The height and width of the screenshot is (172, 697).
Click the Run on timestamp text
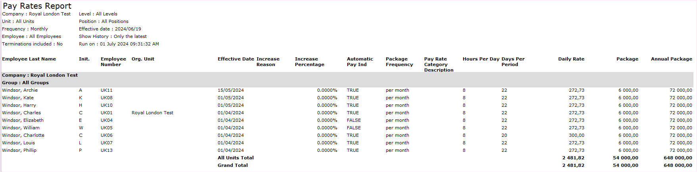pos(119,44)
